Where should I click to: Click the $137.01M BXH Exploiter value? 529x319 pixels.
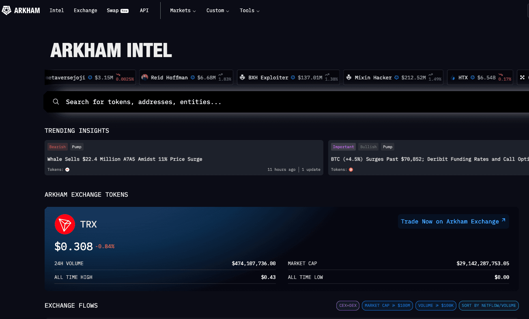[x=310, y=77]
